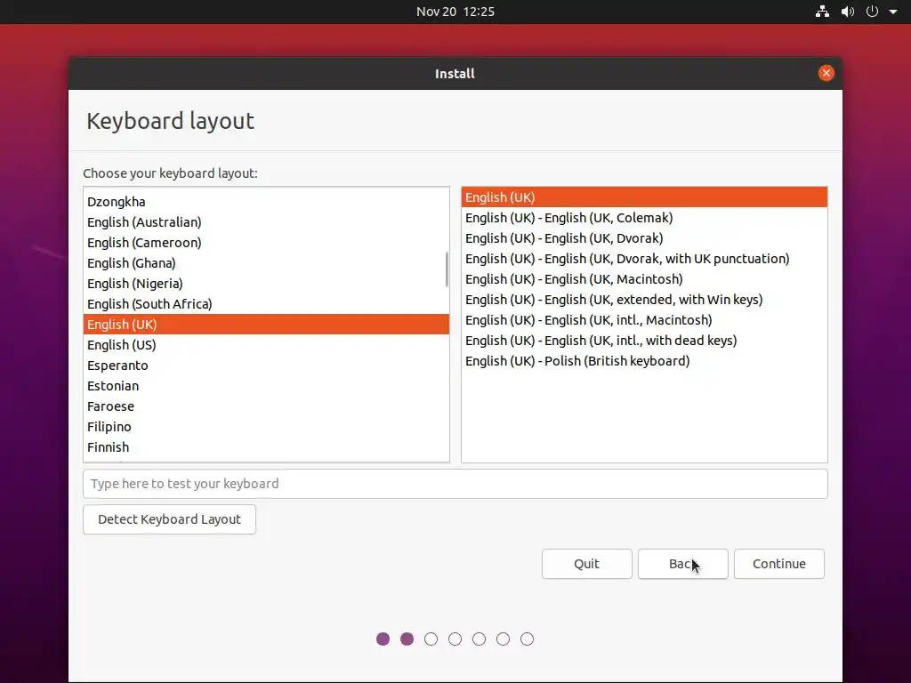Select Dzongkha in the language list
The height and width of the screenshot is (683, 911).
[266, 202]
